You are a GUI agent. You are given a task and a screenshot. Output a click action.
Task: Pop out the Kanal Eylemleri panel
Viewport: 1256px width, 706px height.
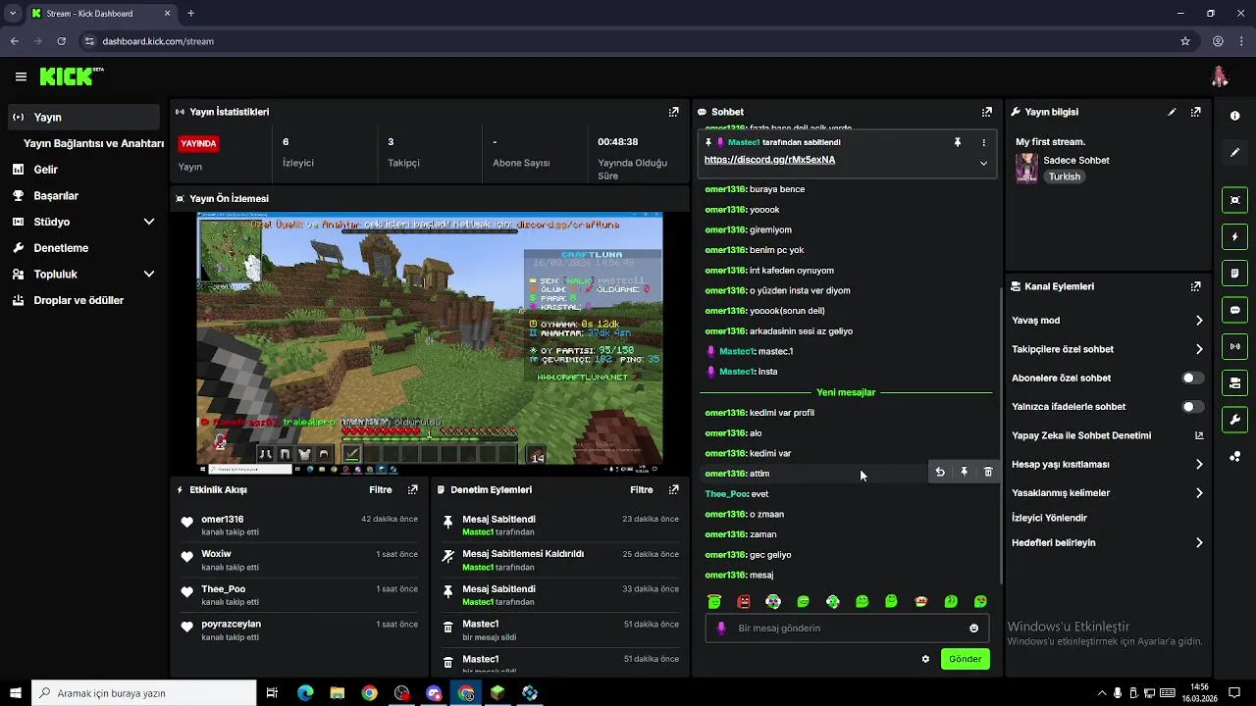coord(1195,286)
